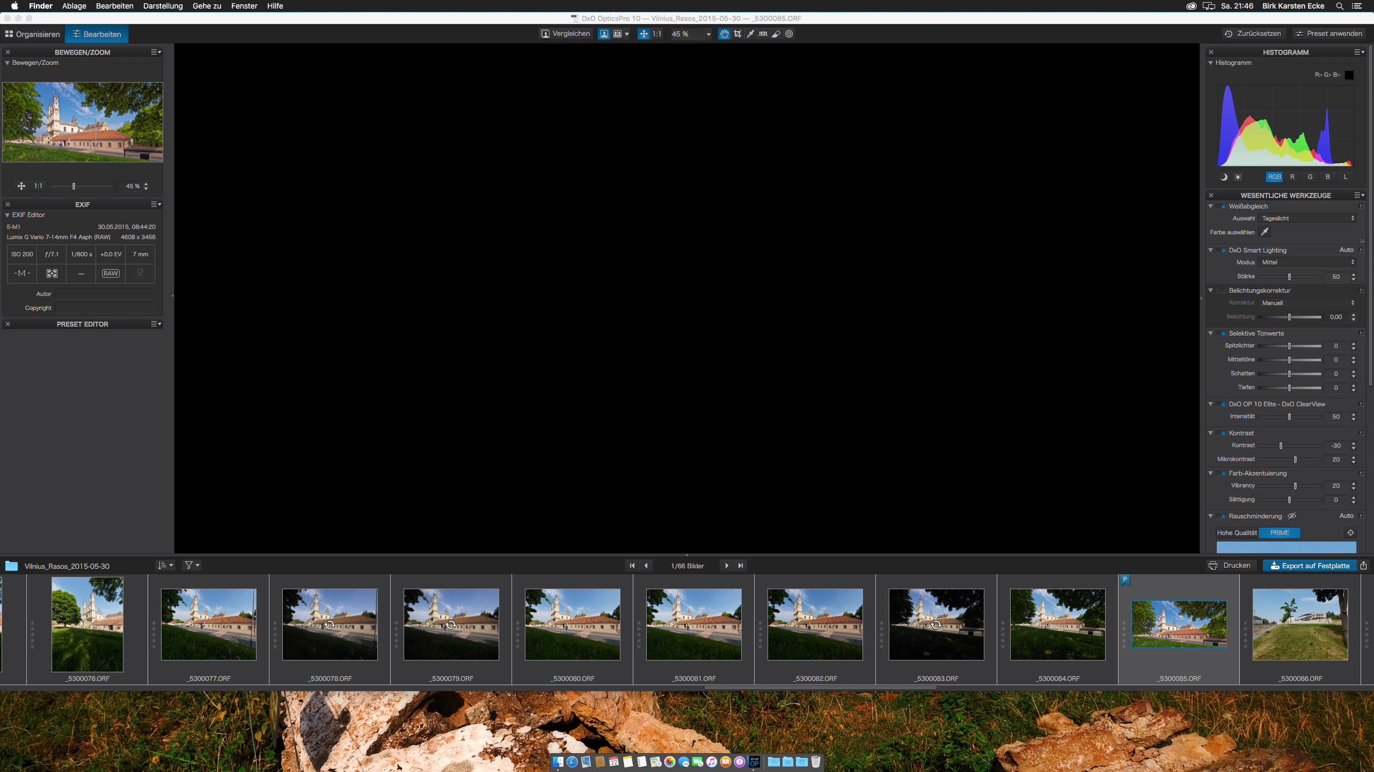The height and width of the screenshot is (772, 1374).
Task: Open Wesentliche Werkzeuge panel menu
Action: click(1360, 195)
